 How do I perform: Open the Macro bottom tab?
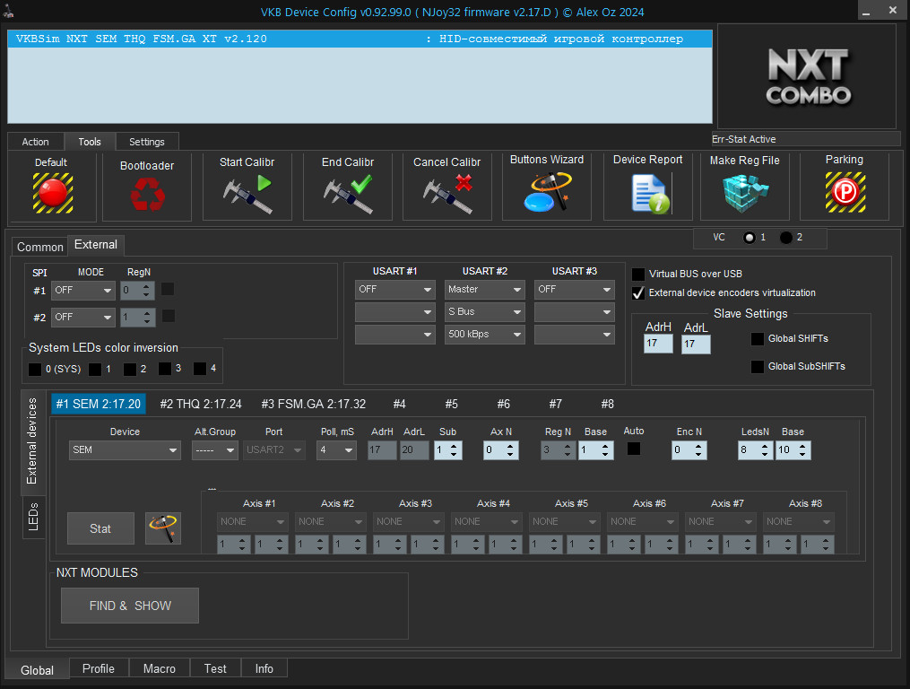[160, 668]
